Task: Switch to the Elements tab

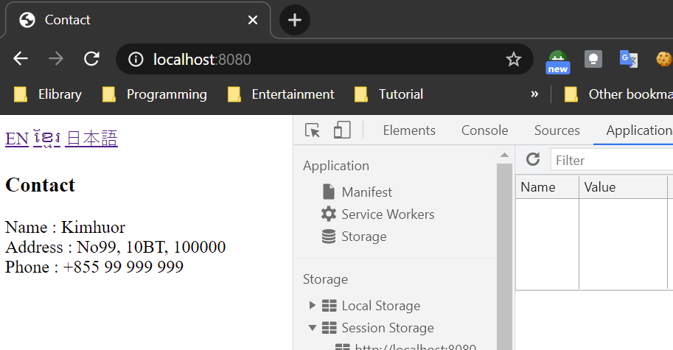Action: coord(409,130)
